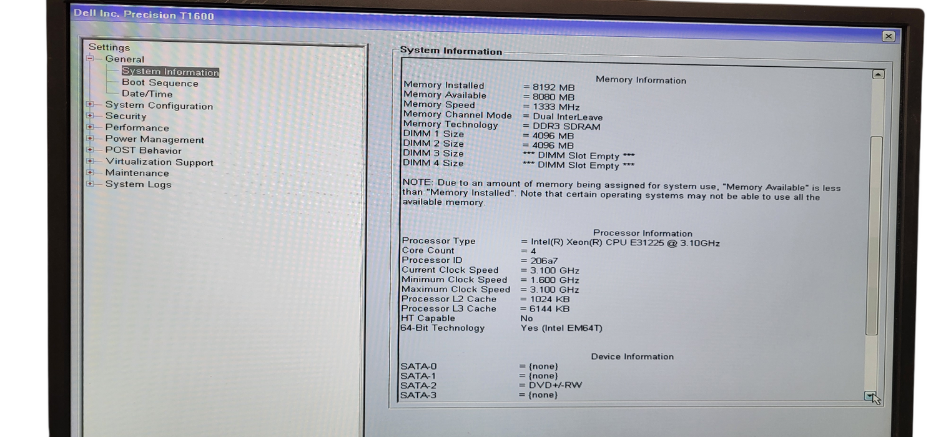946x437 pixels.
Task: Click the Memory Information heading
Action: pyautogui.click(x=641, y=80)
